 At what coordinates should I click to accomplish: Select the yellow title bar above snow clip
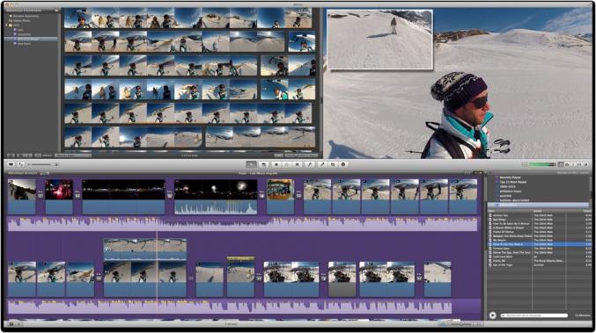click(x=240, y=258)
